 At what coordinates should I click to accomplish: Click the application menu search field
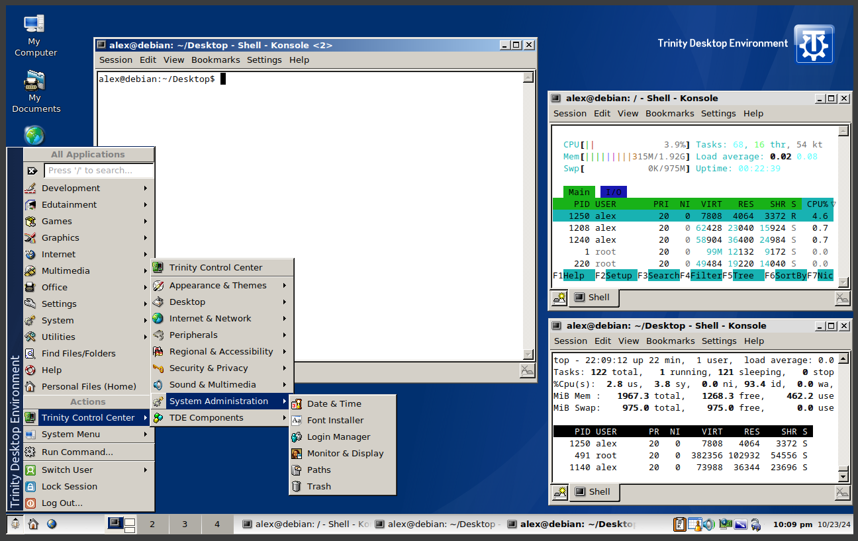click(x=99, y=171)
